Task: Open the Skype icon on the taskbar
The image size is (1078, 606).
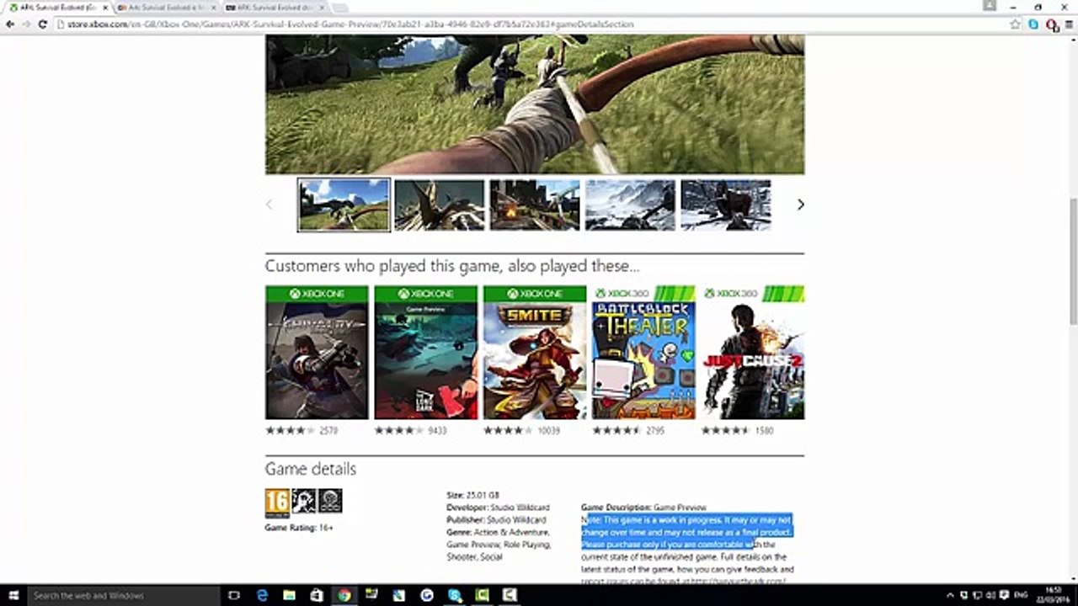Action: (455, 595)
